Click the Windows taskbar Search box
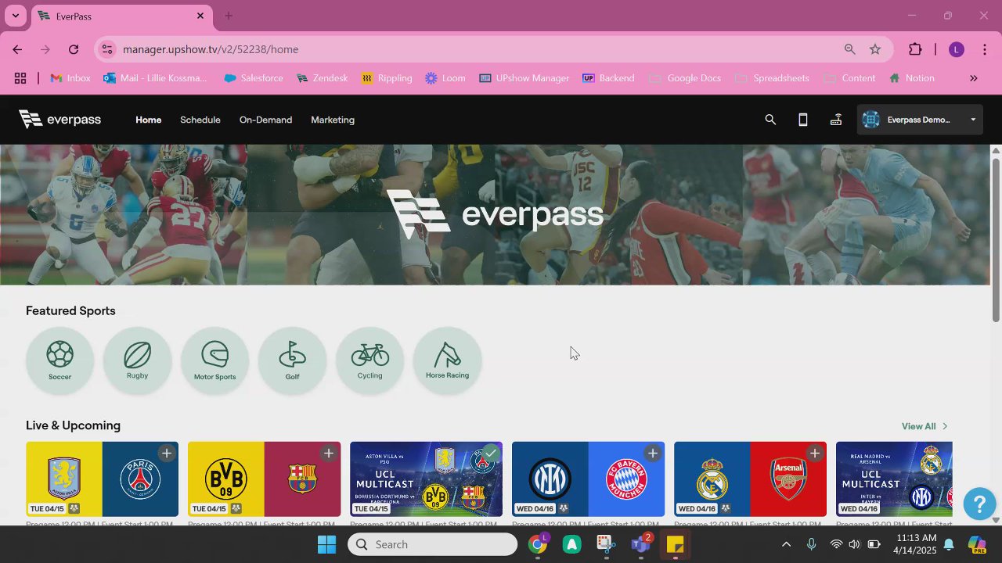 coord(433,544)
